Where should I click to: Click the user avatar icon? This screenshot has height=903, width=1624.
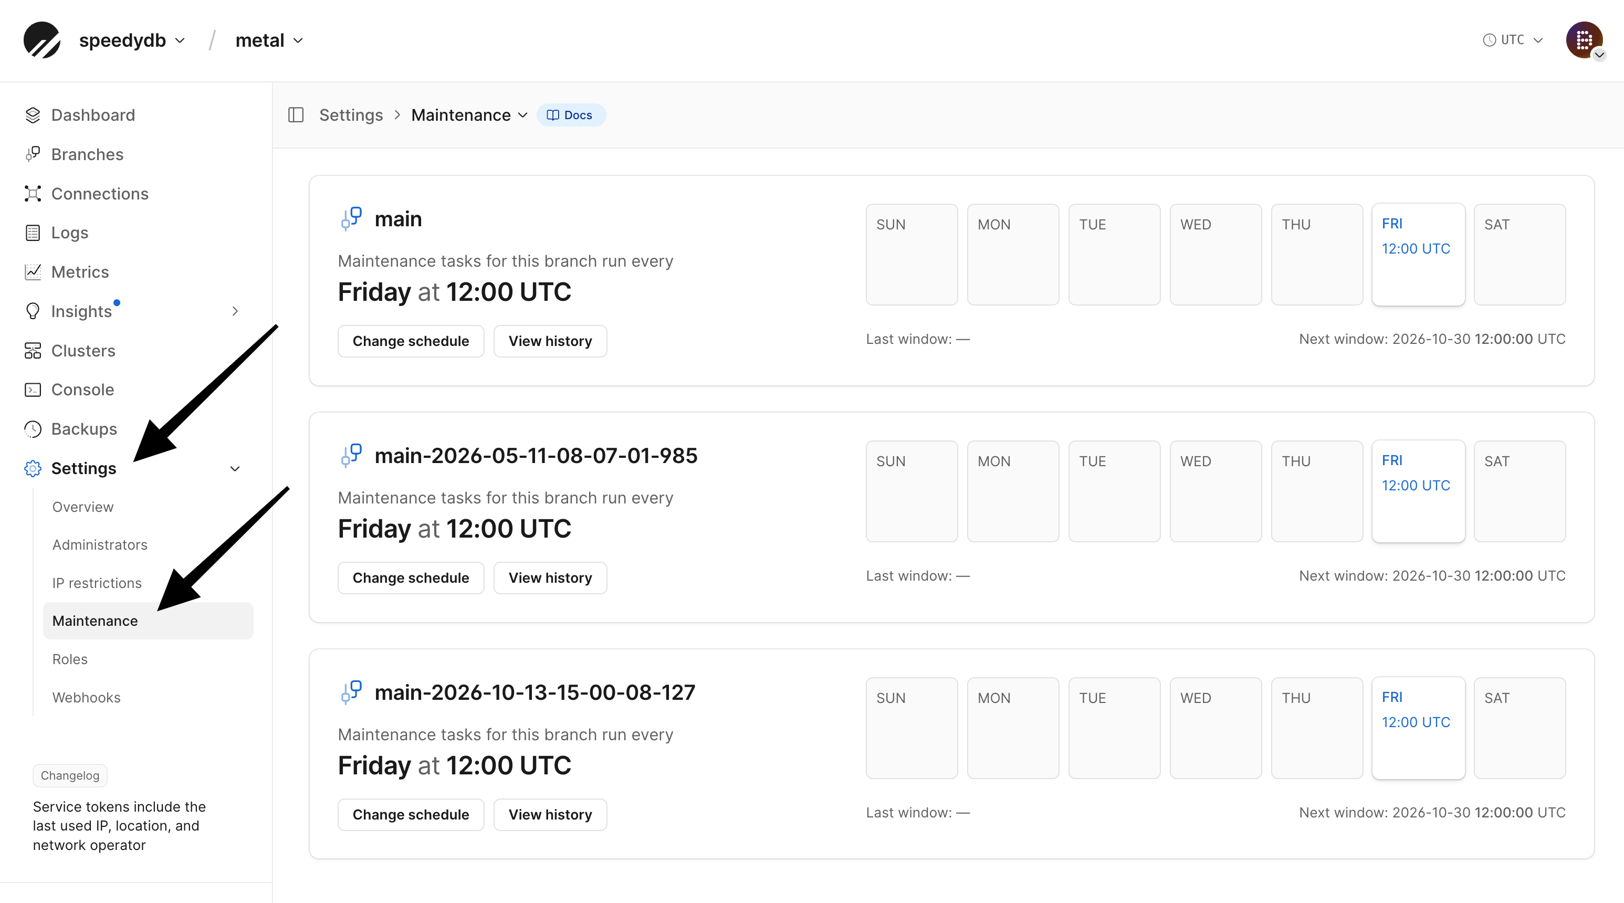pyautogui.click(x=1584, y=40)
